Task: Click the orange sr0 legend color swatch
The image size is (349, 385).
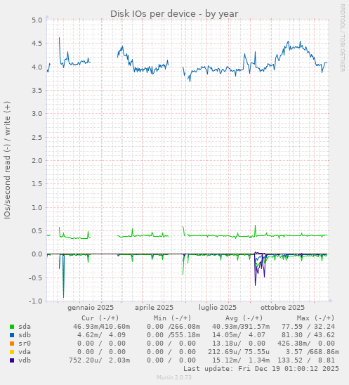Action: point(12,344)
